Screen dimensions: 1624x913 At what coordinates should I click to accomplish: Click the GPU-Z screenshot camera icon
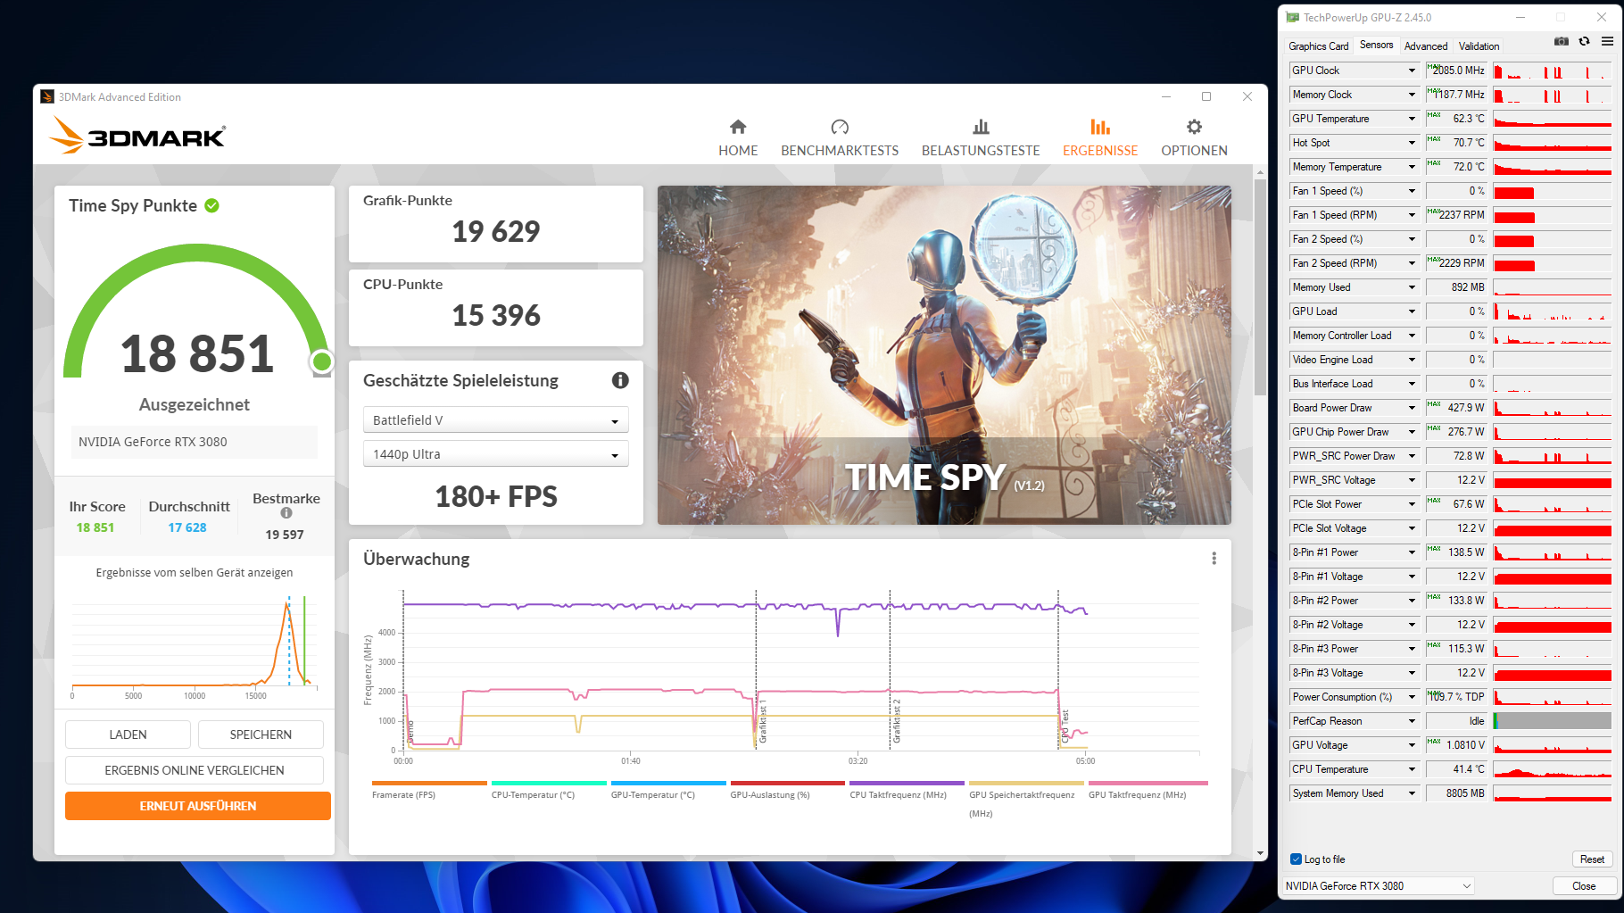[1561, 41]
